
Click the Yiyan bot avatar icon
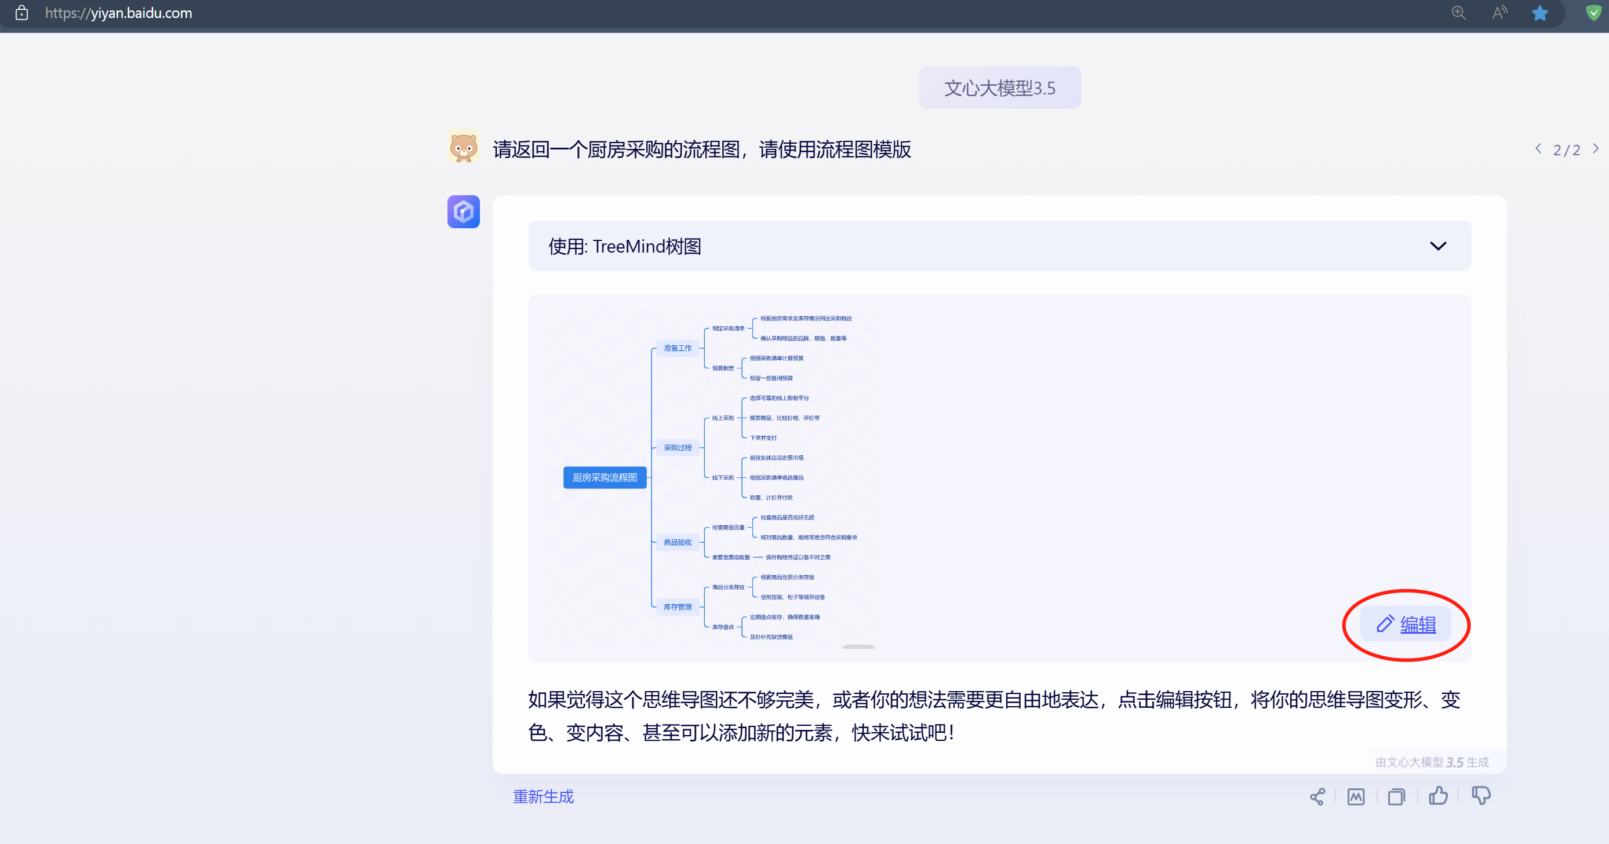464,211
